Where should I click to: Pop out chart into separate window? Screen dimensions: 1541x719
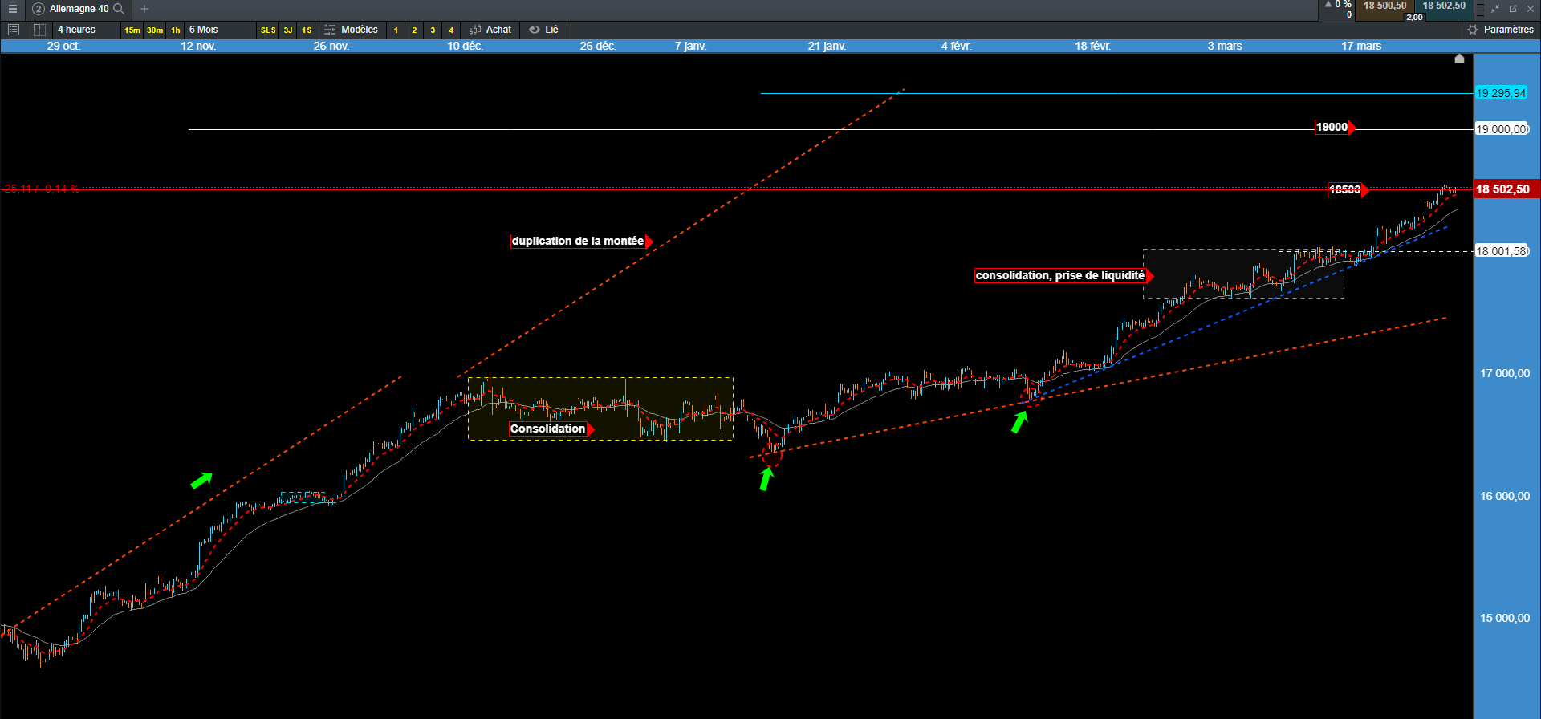1513,9
